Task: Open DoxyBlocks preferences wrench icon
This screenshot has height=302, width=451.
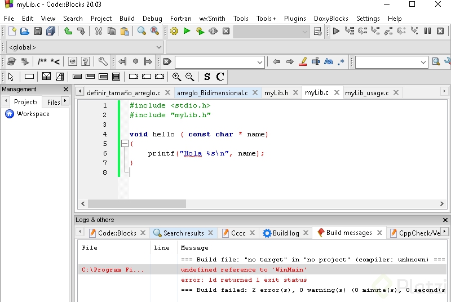Action: coord(103,61)
